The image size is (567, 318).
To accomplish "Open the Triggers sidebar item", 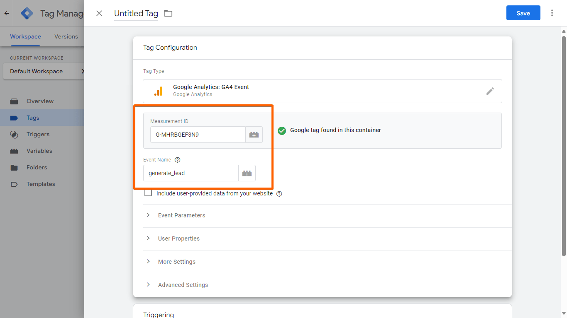I will click(38, 134).
